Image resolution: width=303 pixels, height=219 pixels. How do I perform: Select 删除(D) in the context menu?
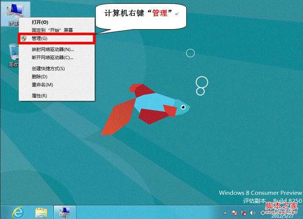[x=57, y=77]
